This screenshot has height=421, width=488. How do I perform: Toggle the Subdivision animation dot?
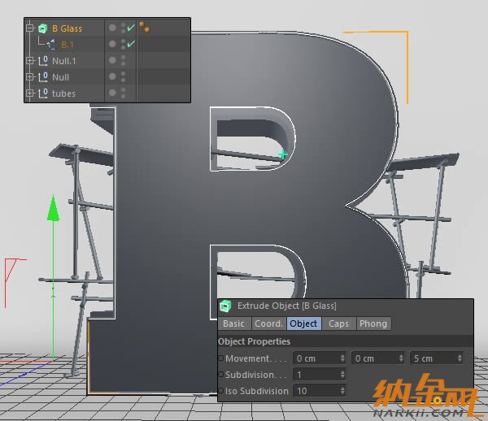tap(221, 375)
